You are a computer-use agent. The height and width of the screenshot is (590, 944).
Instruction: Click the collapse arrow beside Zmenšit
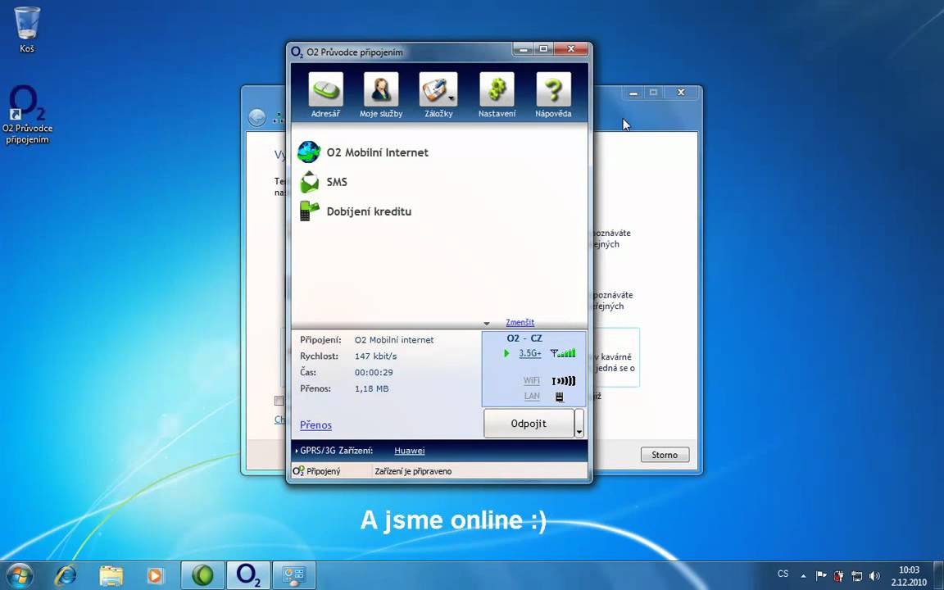[x=487, y=324]
